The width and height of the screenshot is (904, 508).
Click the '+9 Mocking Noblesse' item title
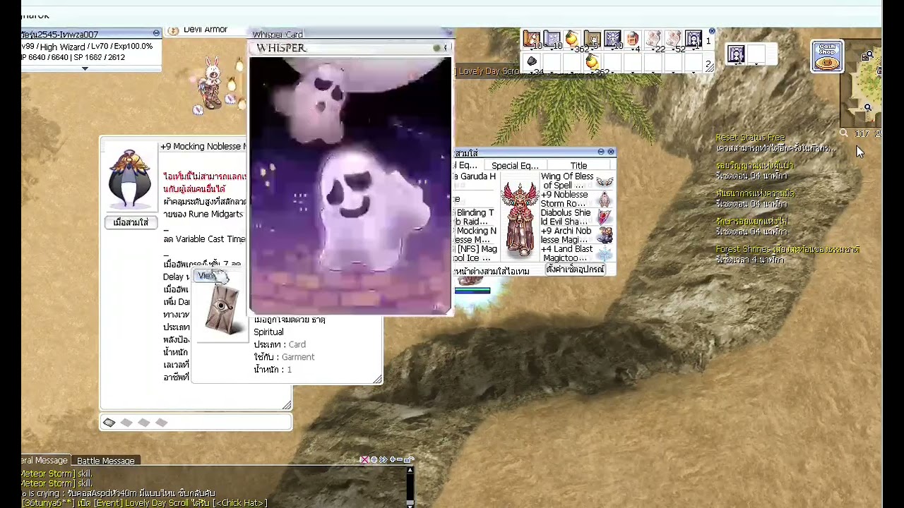pos(203,147)
